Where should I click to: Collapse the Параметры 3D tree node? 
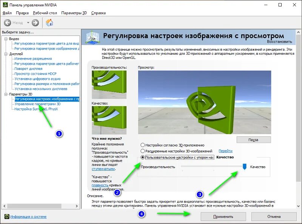point(6,94)
